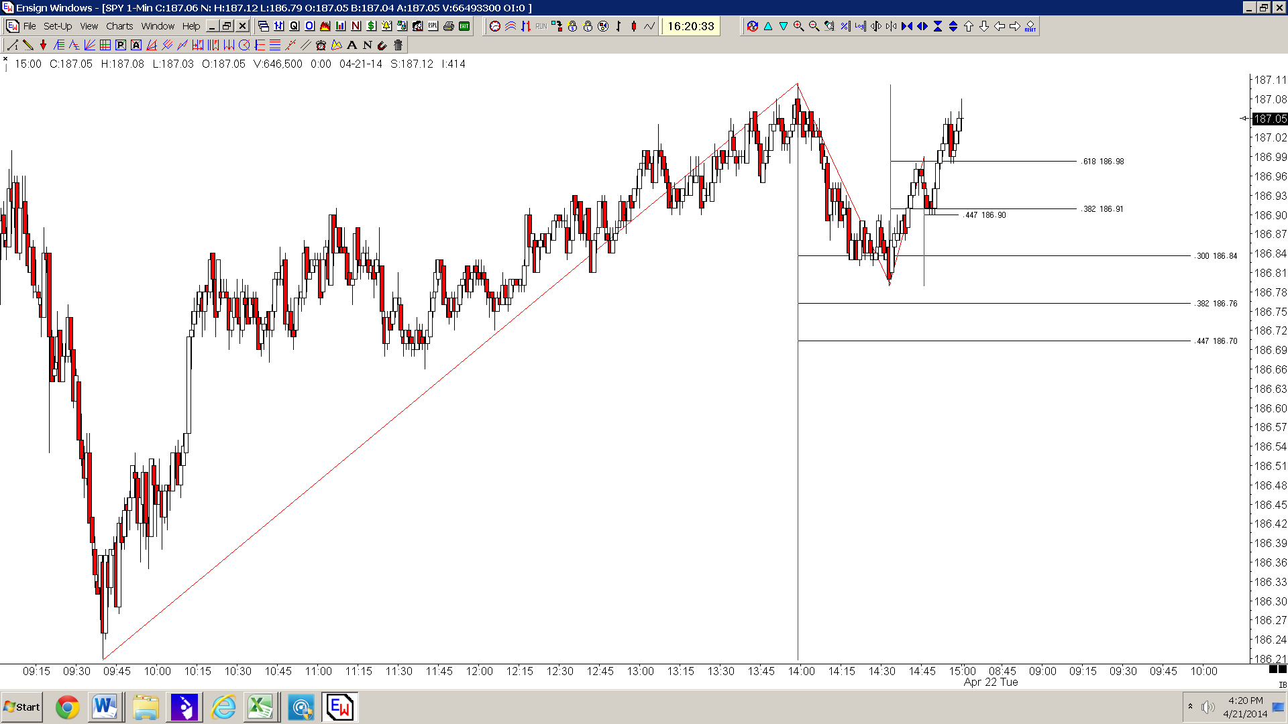Open Excel from the Windows taskbar
Viewport: 1288px width, 724px height.
point(260,707)
